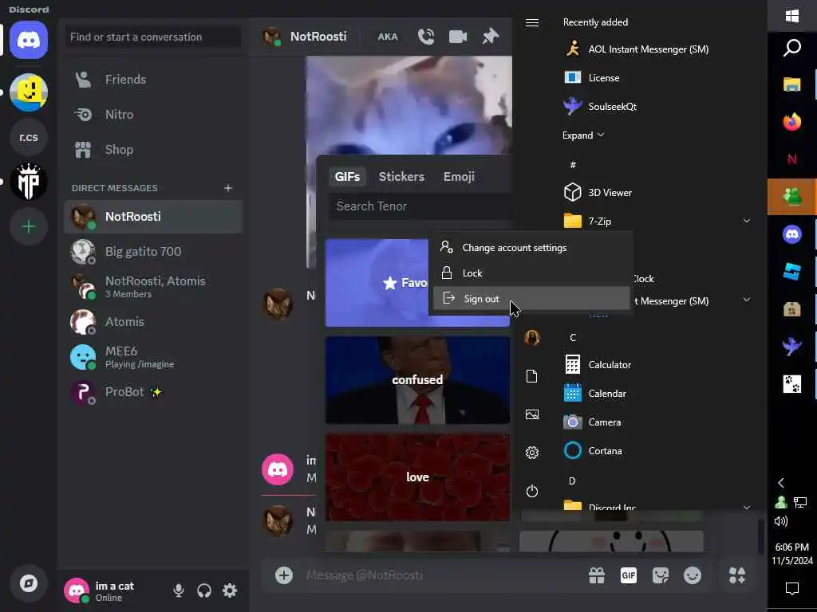Image resolution: width=817 pixels, height=612 pixels.
Task: Click message attachment plus button
Action: pyautogui.click(x=284, y=575)
